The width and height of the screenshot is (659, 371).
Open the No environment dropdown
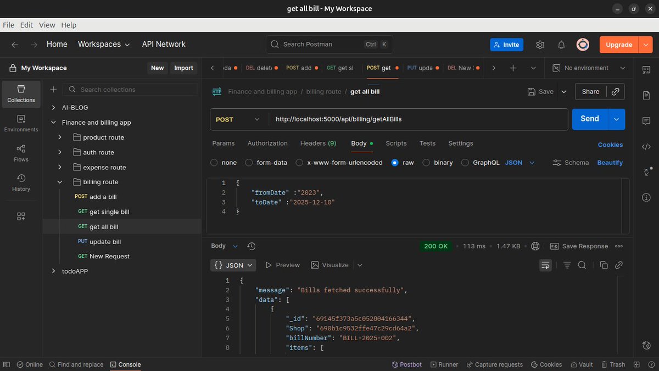tap(589, 68)
